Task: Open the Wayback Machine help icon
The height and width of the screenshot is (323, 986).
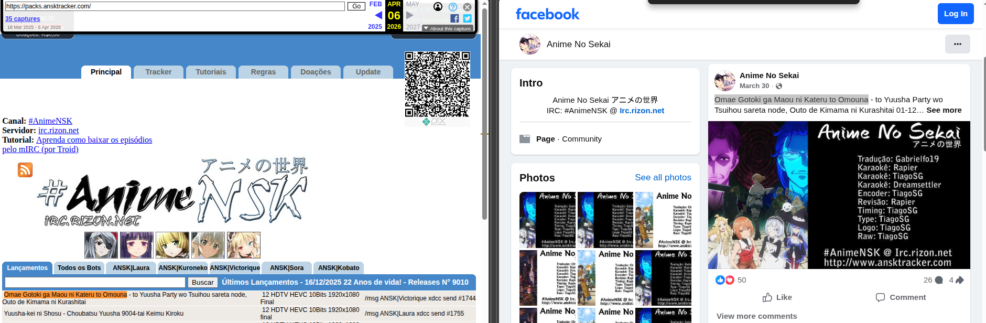Action: click(x=453, y=7)
